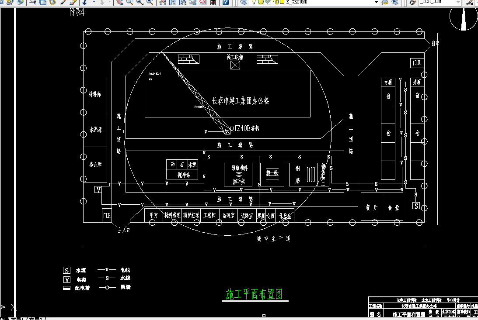Expand the Undo history dropdown arrow
This screenshot has height=320, width=478.
click(x=94, y=3)
